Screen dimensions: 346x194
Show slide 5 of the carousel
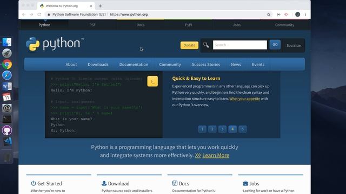pyautogui.click(x=243, y=129)
